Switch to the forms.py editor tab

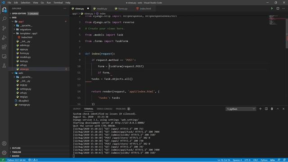coord(123,9)
